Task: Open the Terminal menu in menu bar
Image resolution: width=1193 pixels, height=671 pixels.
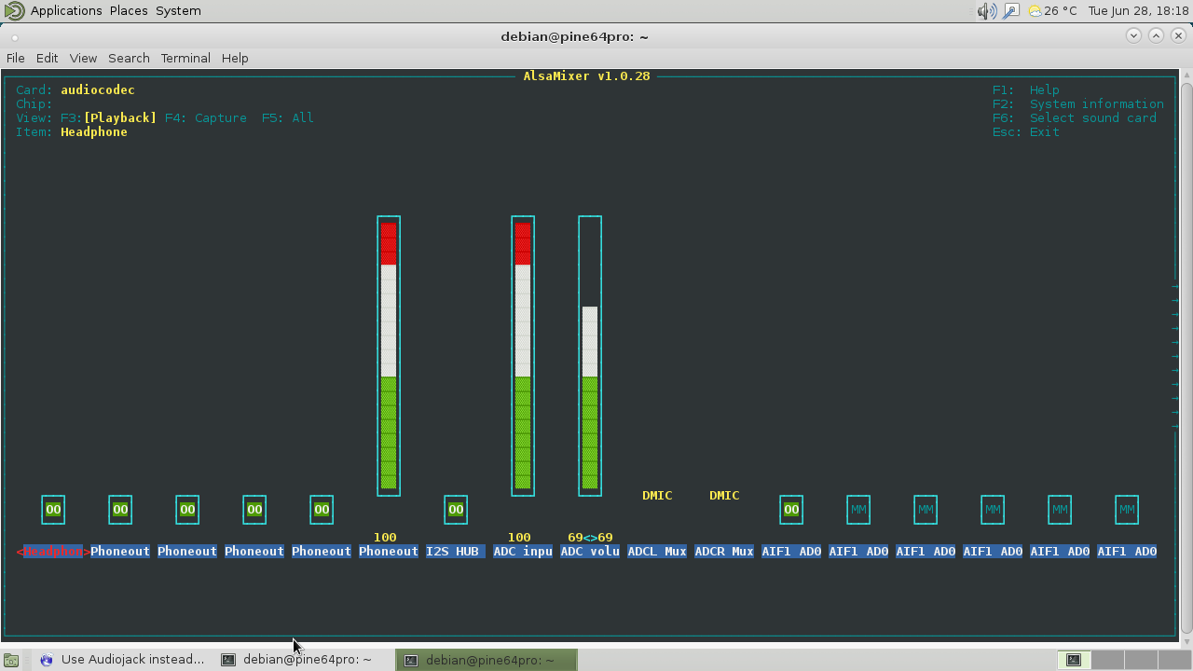Action: 185,58
